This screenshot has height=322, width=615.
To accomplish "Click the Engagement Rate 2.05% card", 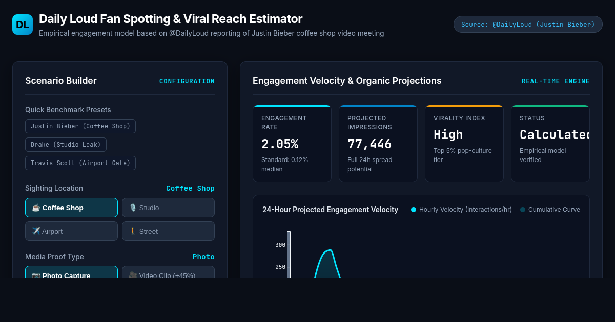I will click(292, 144).
